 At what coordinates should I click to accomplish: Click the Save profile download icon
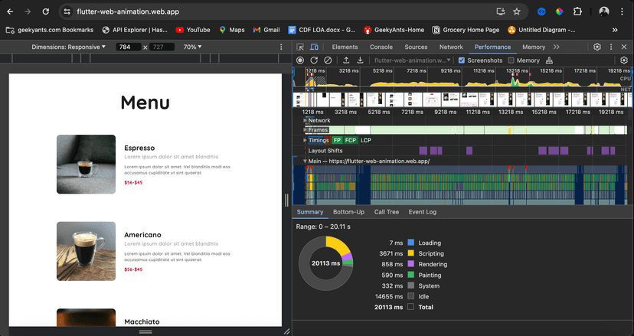pyautogui.click(x=360, y=60)
